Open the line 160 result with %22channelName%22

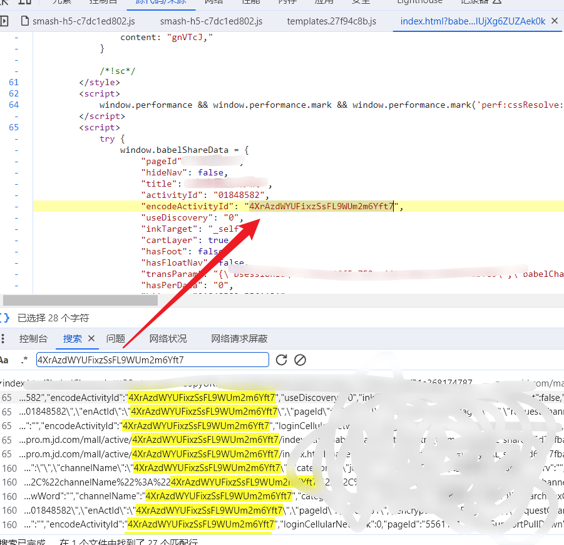(282, 482)
